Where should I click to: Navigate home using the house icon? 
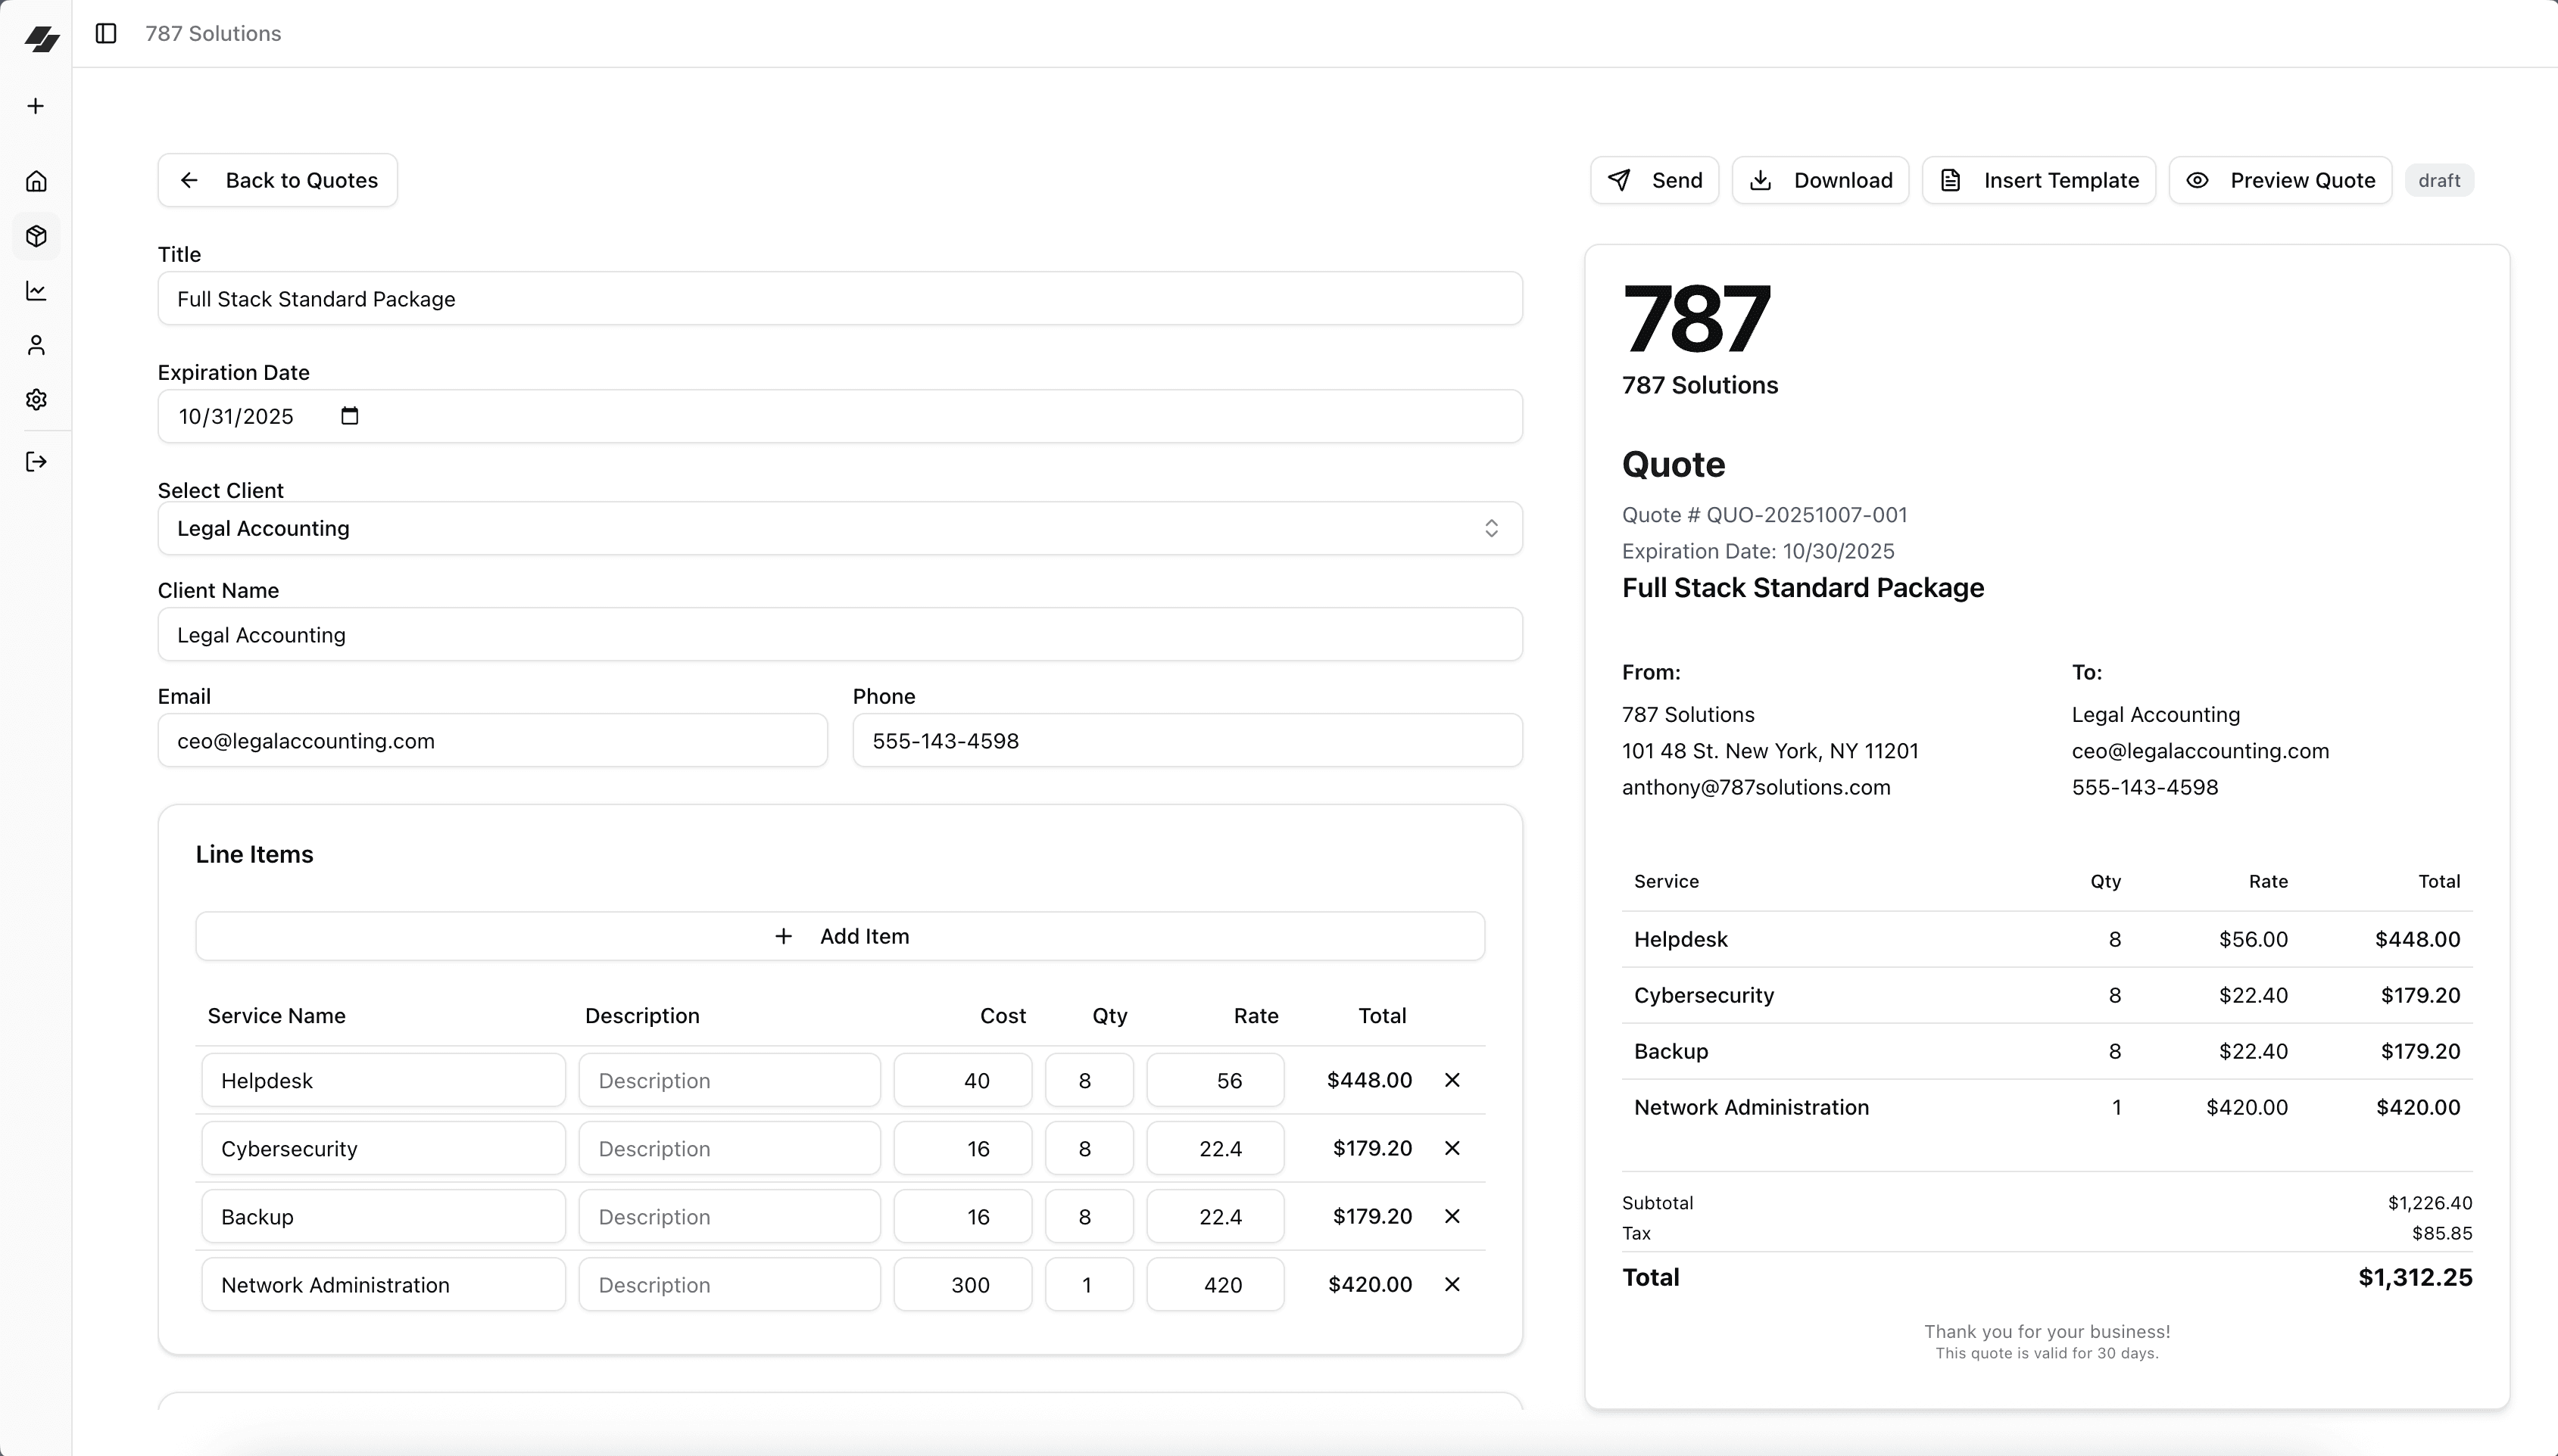pyautogui.click(x=36, y=181)
